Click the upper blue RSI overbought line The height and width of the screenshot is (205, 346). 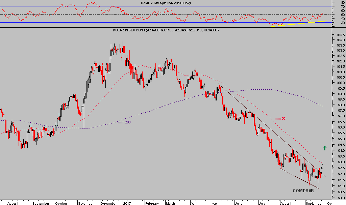click(169, 6)
